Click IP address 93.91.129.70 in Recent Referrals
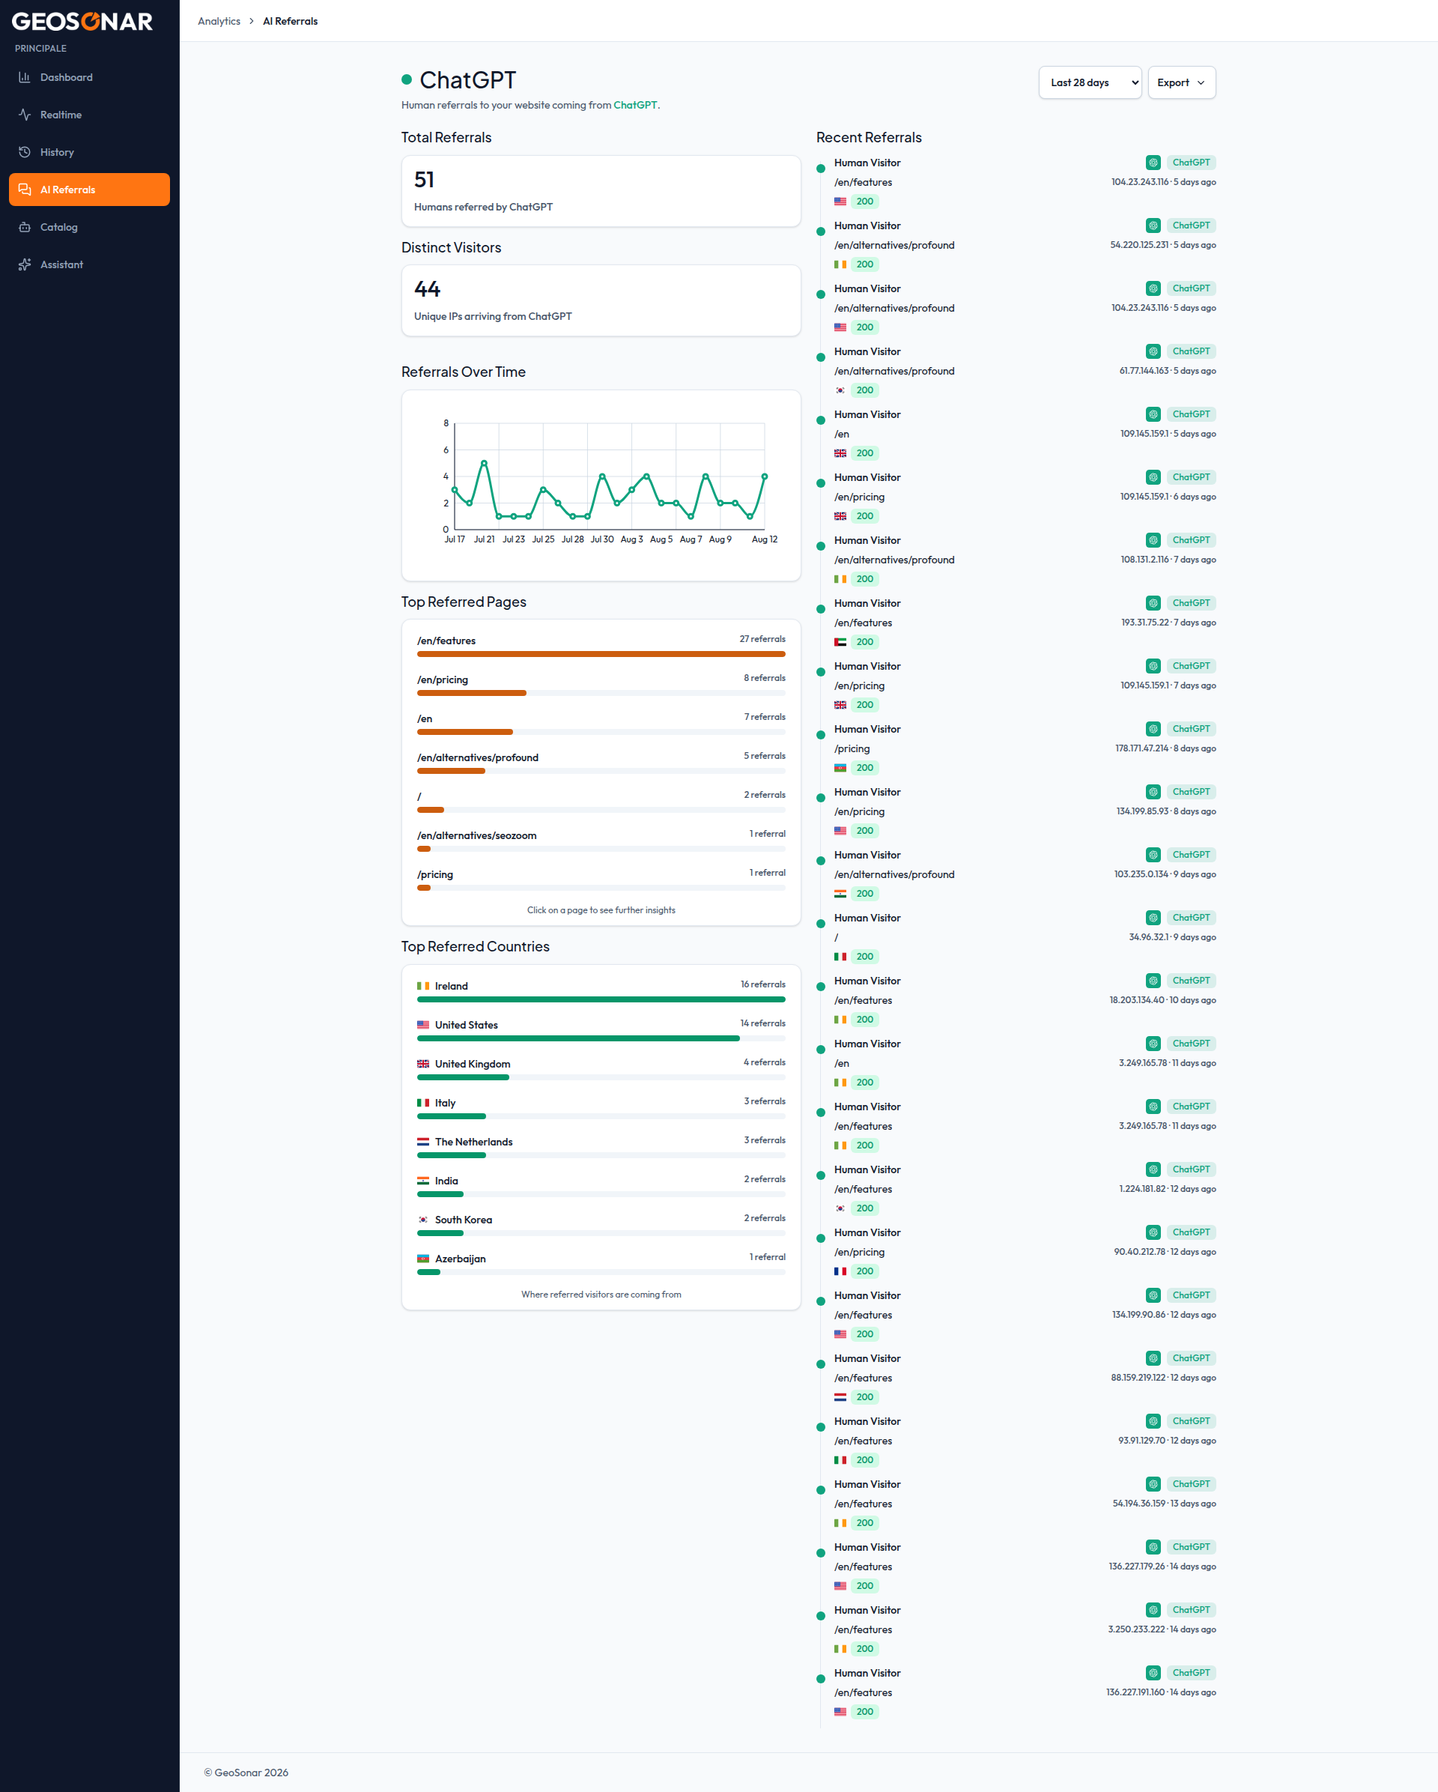Image resolution: width=1438 pixels, height=1792 pixels. [x=1141, y=1441]
